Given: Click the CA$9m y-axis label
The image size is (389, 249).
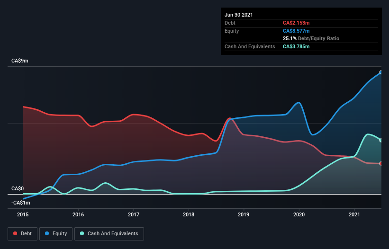Looking at the screenshot, I should click(x=20, y=61).
